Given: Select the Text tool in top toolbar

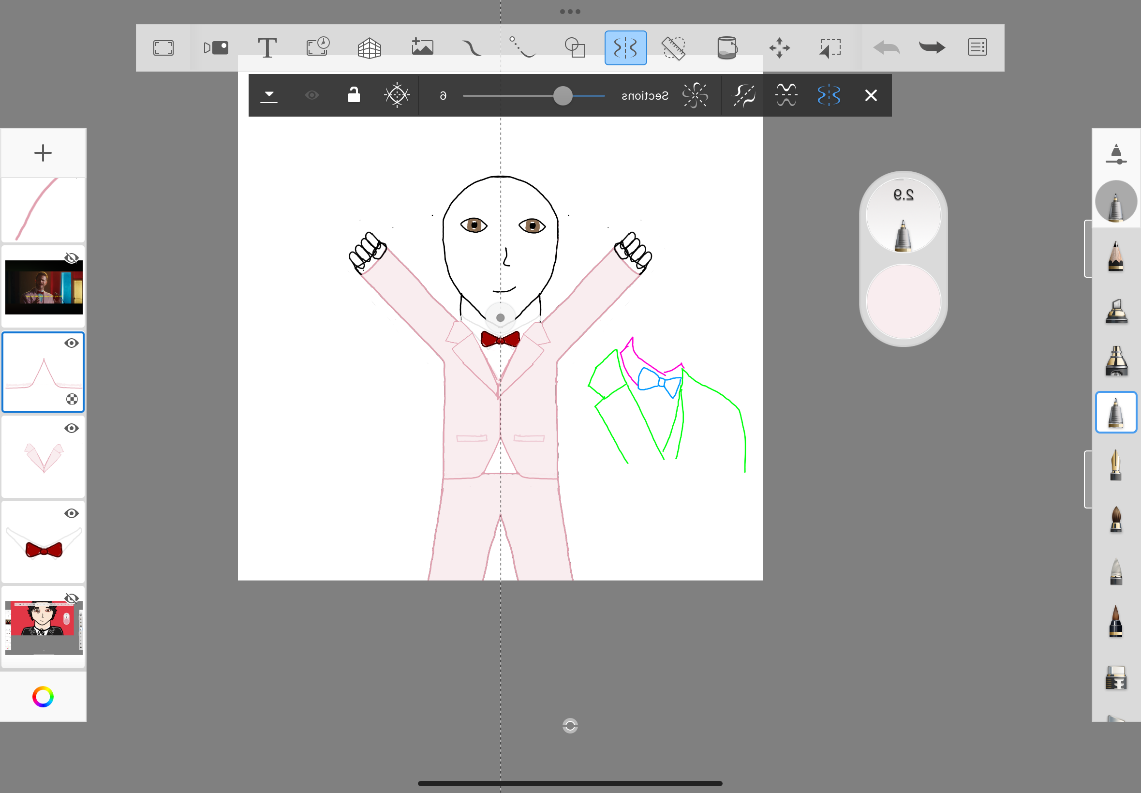Looking at the screenshot, I should pos(267,48).
